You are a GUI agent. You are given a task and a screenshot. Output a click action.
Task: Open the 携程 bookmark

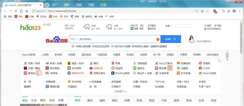[x=75, y=16]
